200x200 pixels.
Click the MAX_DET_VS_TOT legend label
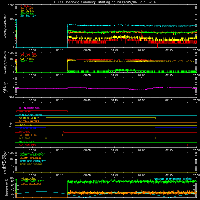coord(31,184)
